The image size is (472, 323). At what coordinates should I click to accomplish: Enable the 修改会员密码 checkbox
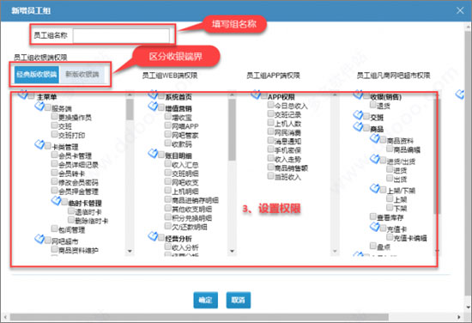(54, 181)
